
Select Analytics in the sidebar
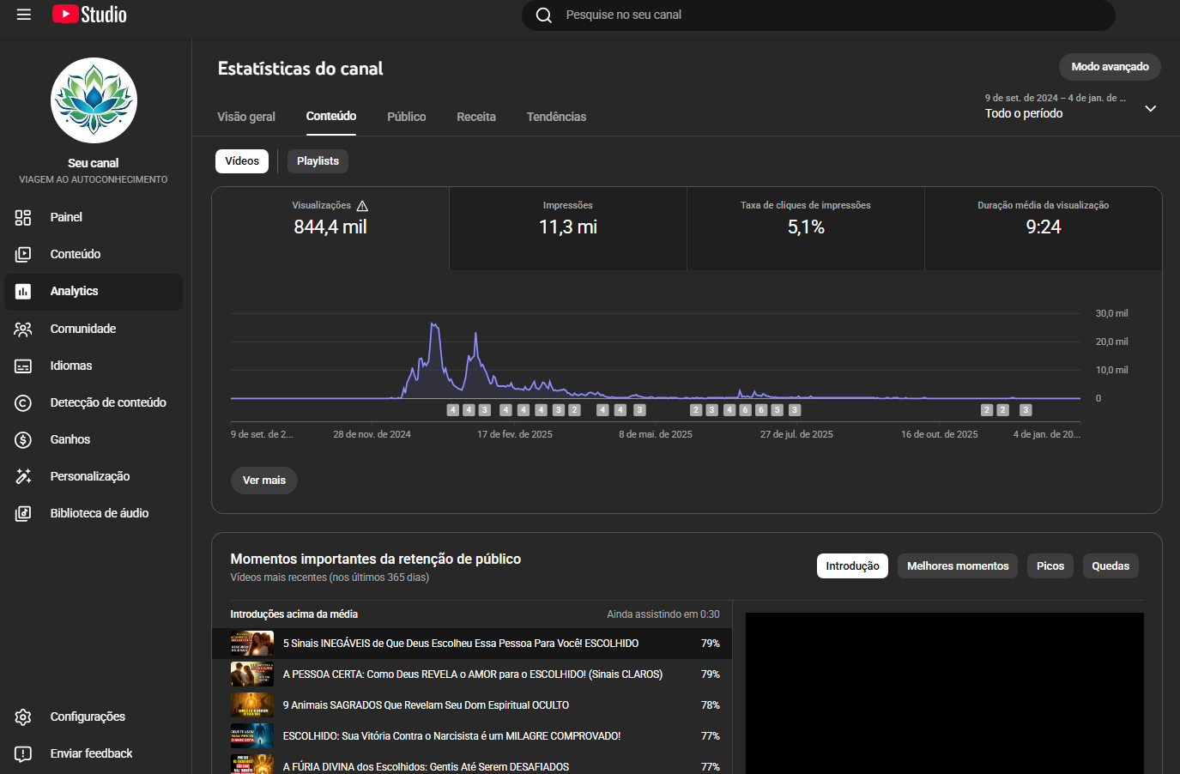point(94,291)
